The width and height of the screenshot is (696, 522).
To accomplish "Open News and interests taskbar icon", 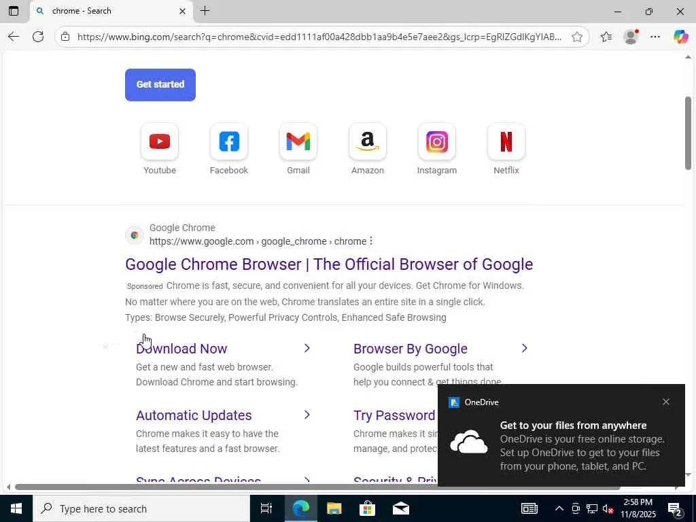I will tap(529, 508).
